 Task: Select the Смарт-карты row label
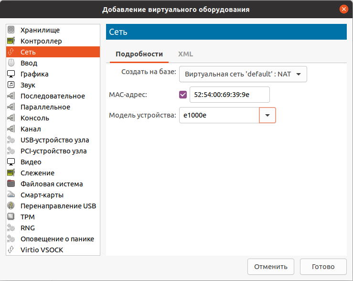42,195
